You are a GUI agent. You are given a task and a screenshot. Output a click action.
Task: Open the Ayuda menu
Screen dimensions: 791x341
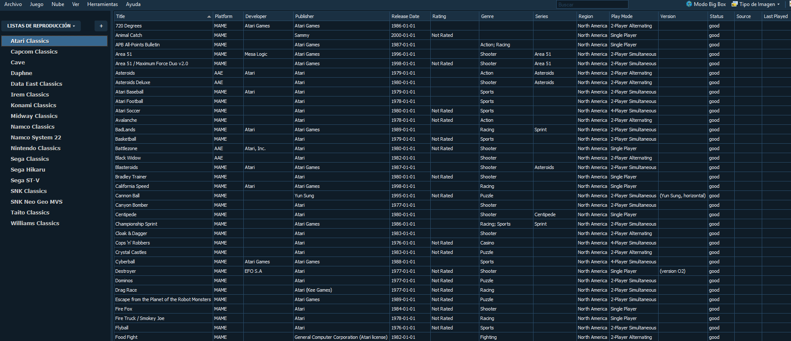click(133, 4)
